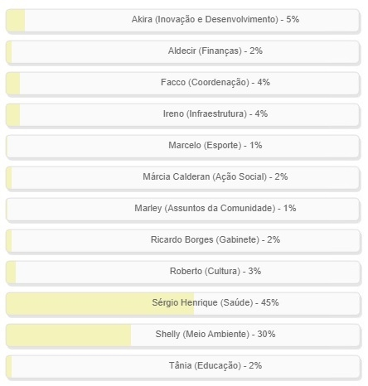Click the yellow fill of Akira's bar
368x386 pixels.
(x=16, y=21)
